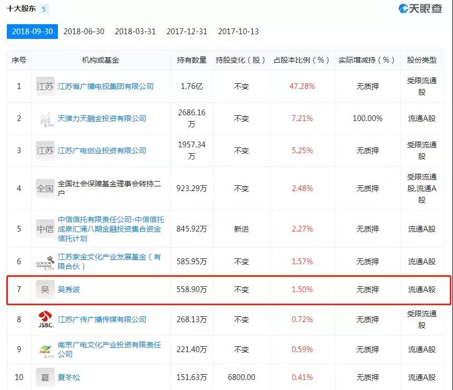Open 天津力天融金投资有限公司 link

click(102, 118)
